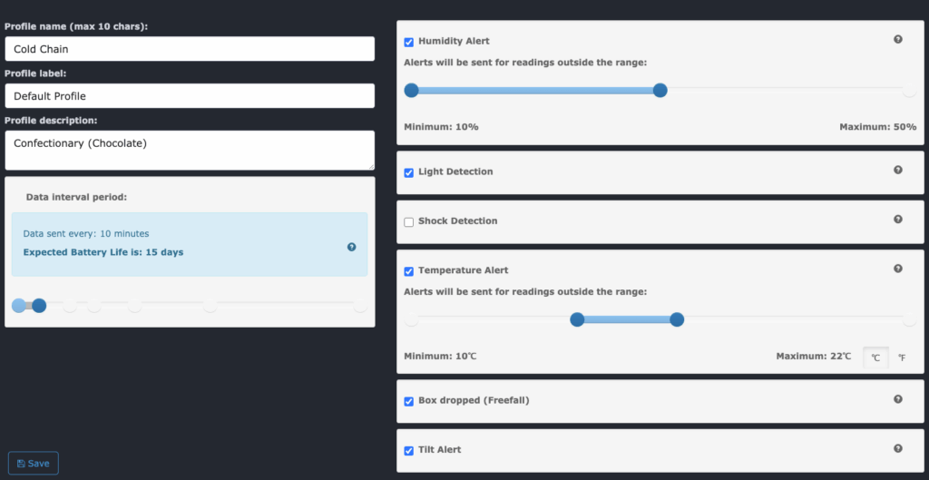This screenshot has height=480, width=929.
Task: Click the humidity maximum slider handle
Action: [660, 90]
